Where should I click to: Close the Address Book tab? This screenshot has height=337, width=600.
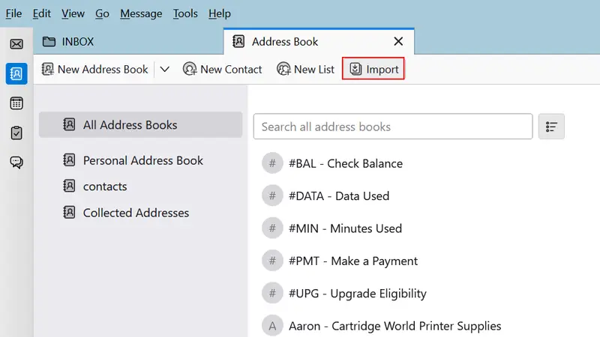pos(398,42)
